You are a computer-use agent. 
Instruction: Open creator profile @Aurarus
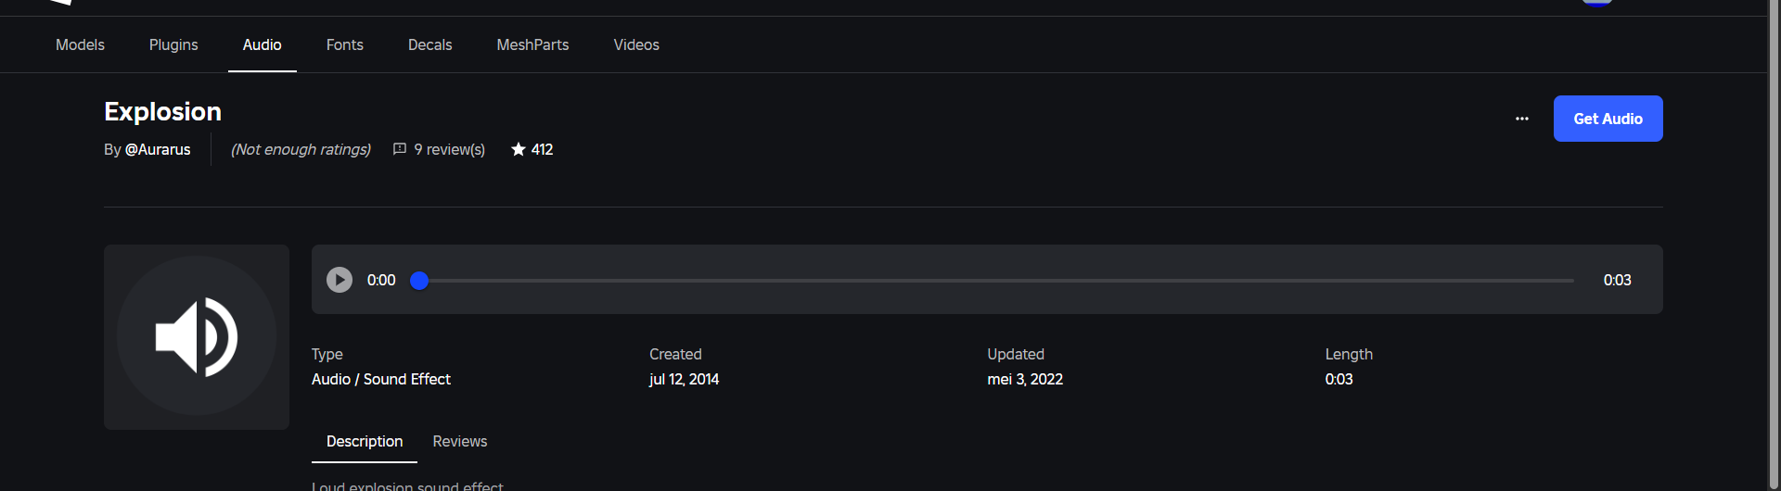tap(158, 149)
